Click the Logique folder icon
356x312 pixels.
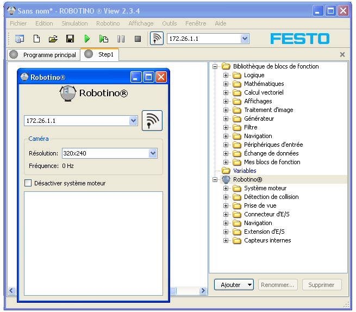click(x=237, y=75)
